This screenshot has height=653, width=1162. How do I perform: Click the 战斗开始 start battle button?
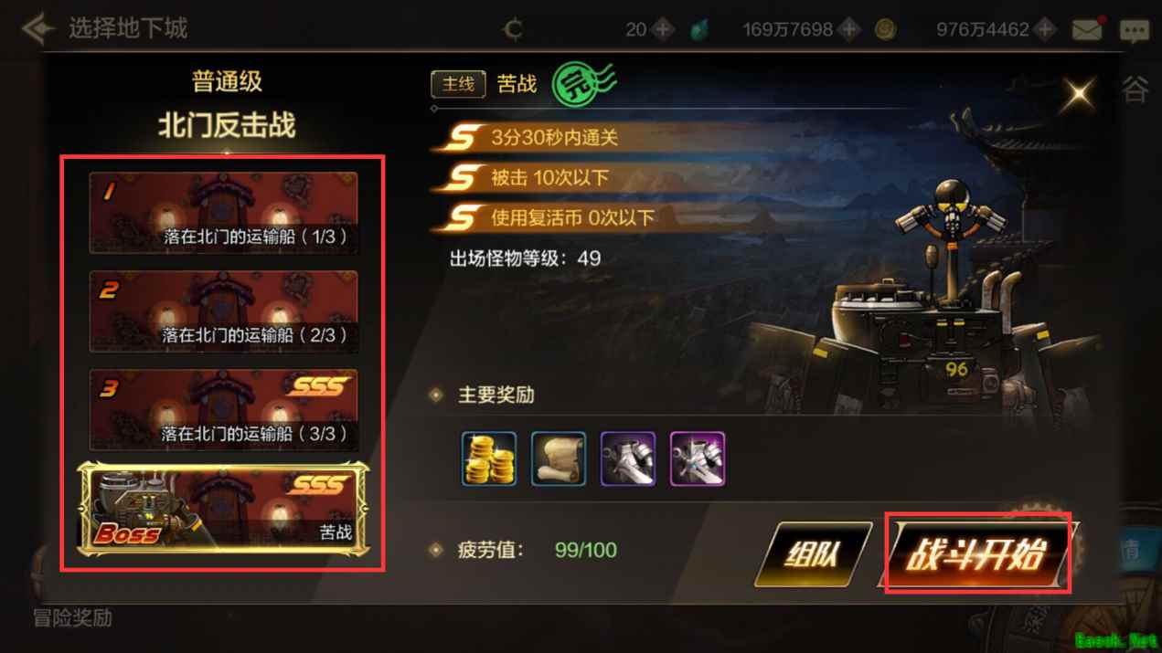(977, 553)
